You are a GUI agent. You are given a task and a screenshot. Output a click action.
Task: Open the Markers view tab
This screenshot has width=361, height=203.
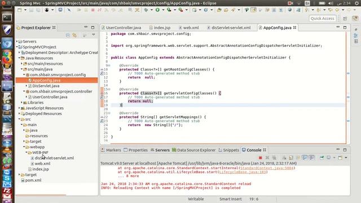coord(111,150)
